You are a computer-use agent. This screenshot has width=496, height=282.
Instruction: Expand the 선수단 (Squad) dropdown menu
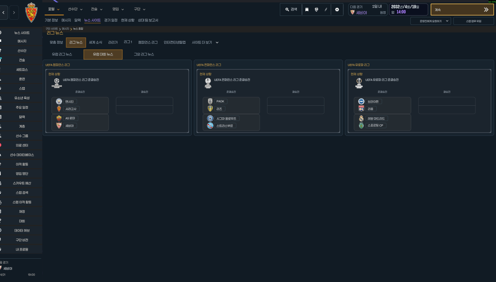tap(75, 9)
